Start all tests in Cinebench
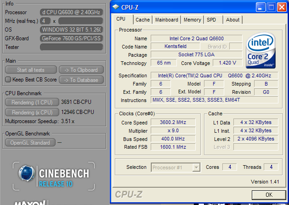Screen dimensions: 289x205 coord(31,70)
